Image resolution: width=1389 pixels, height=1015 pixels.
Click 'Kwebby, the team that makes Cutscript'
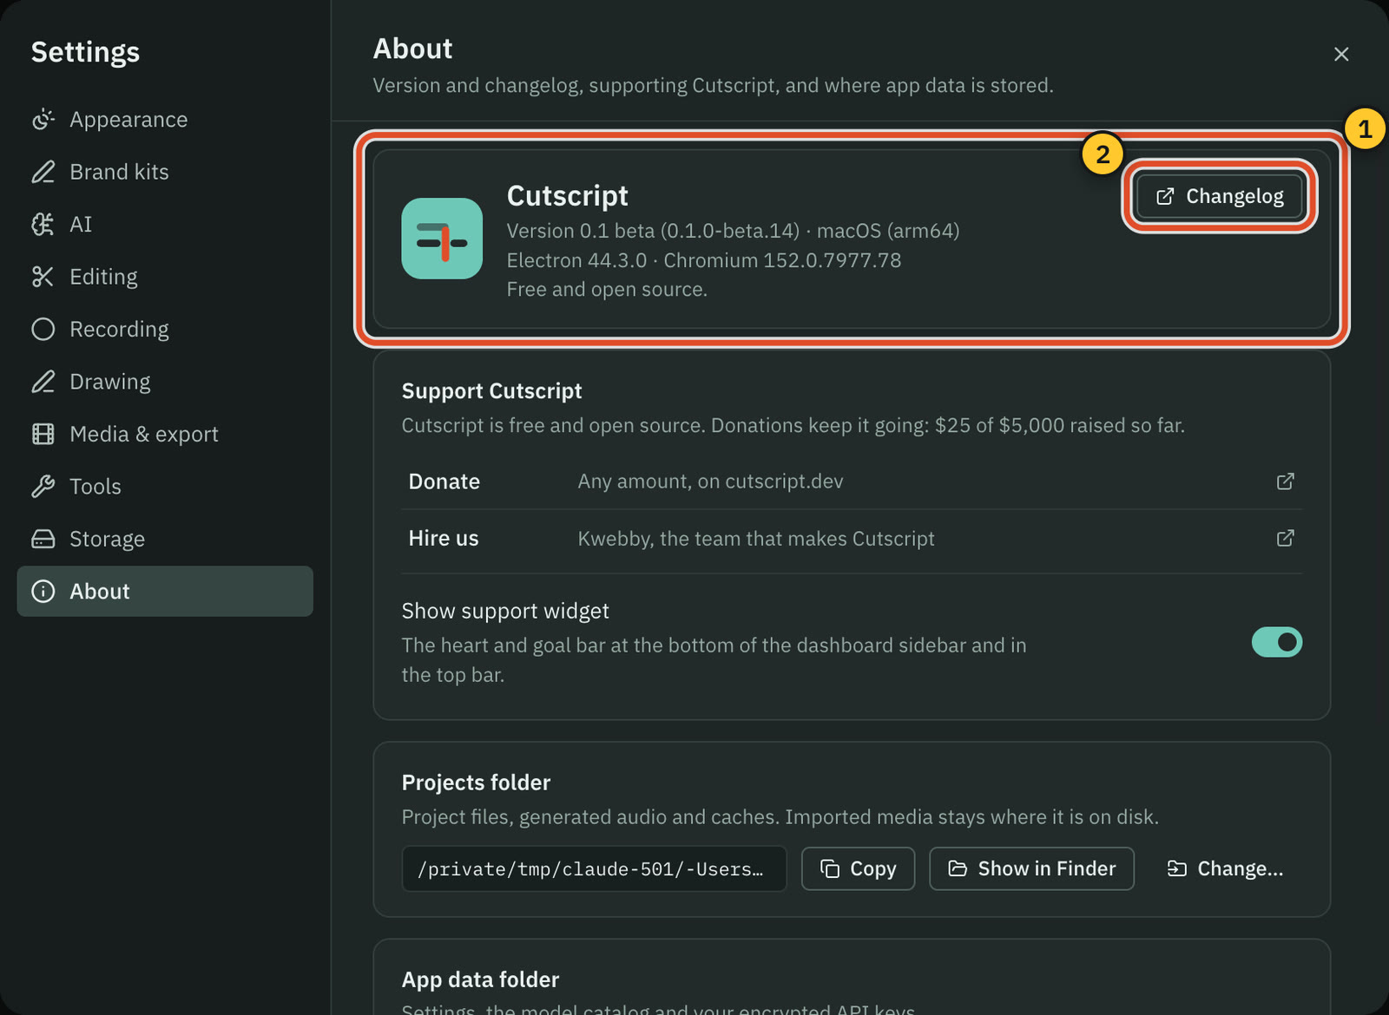[x=756, y=539]
